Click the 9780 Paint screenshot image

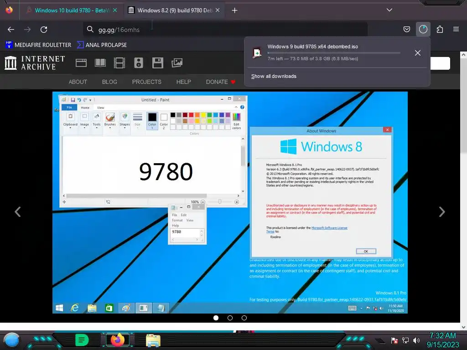(x=230, y=202)
